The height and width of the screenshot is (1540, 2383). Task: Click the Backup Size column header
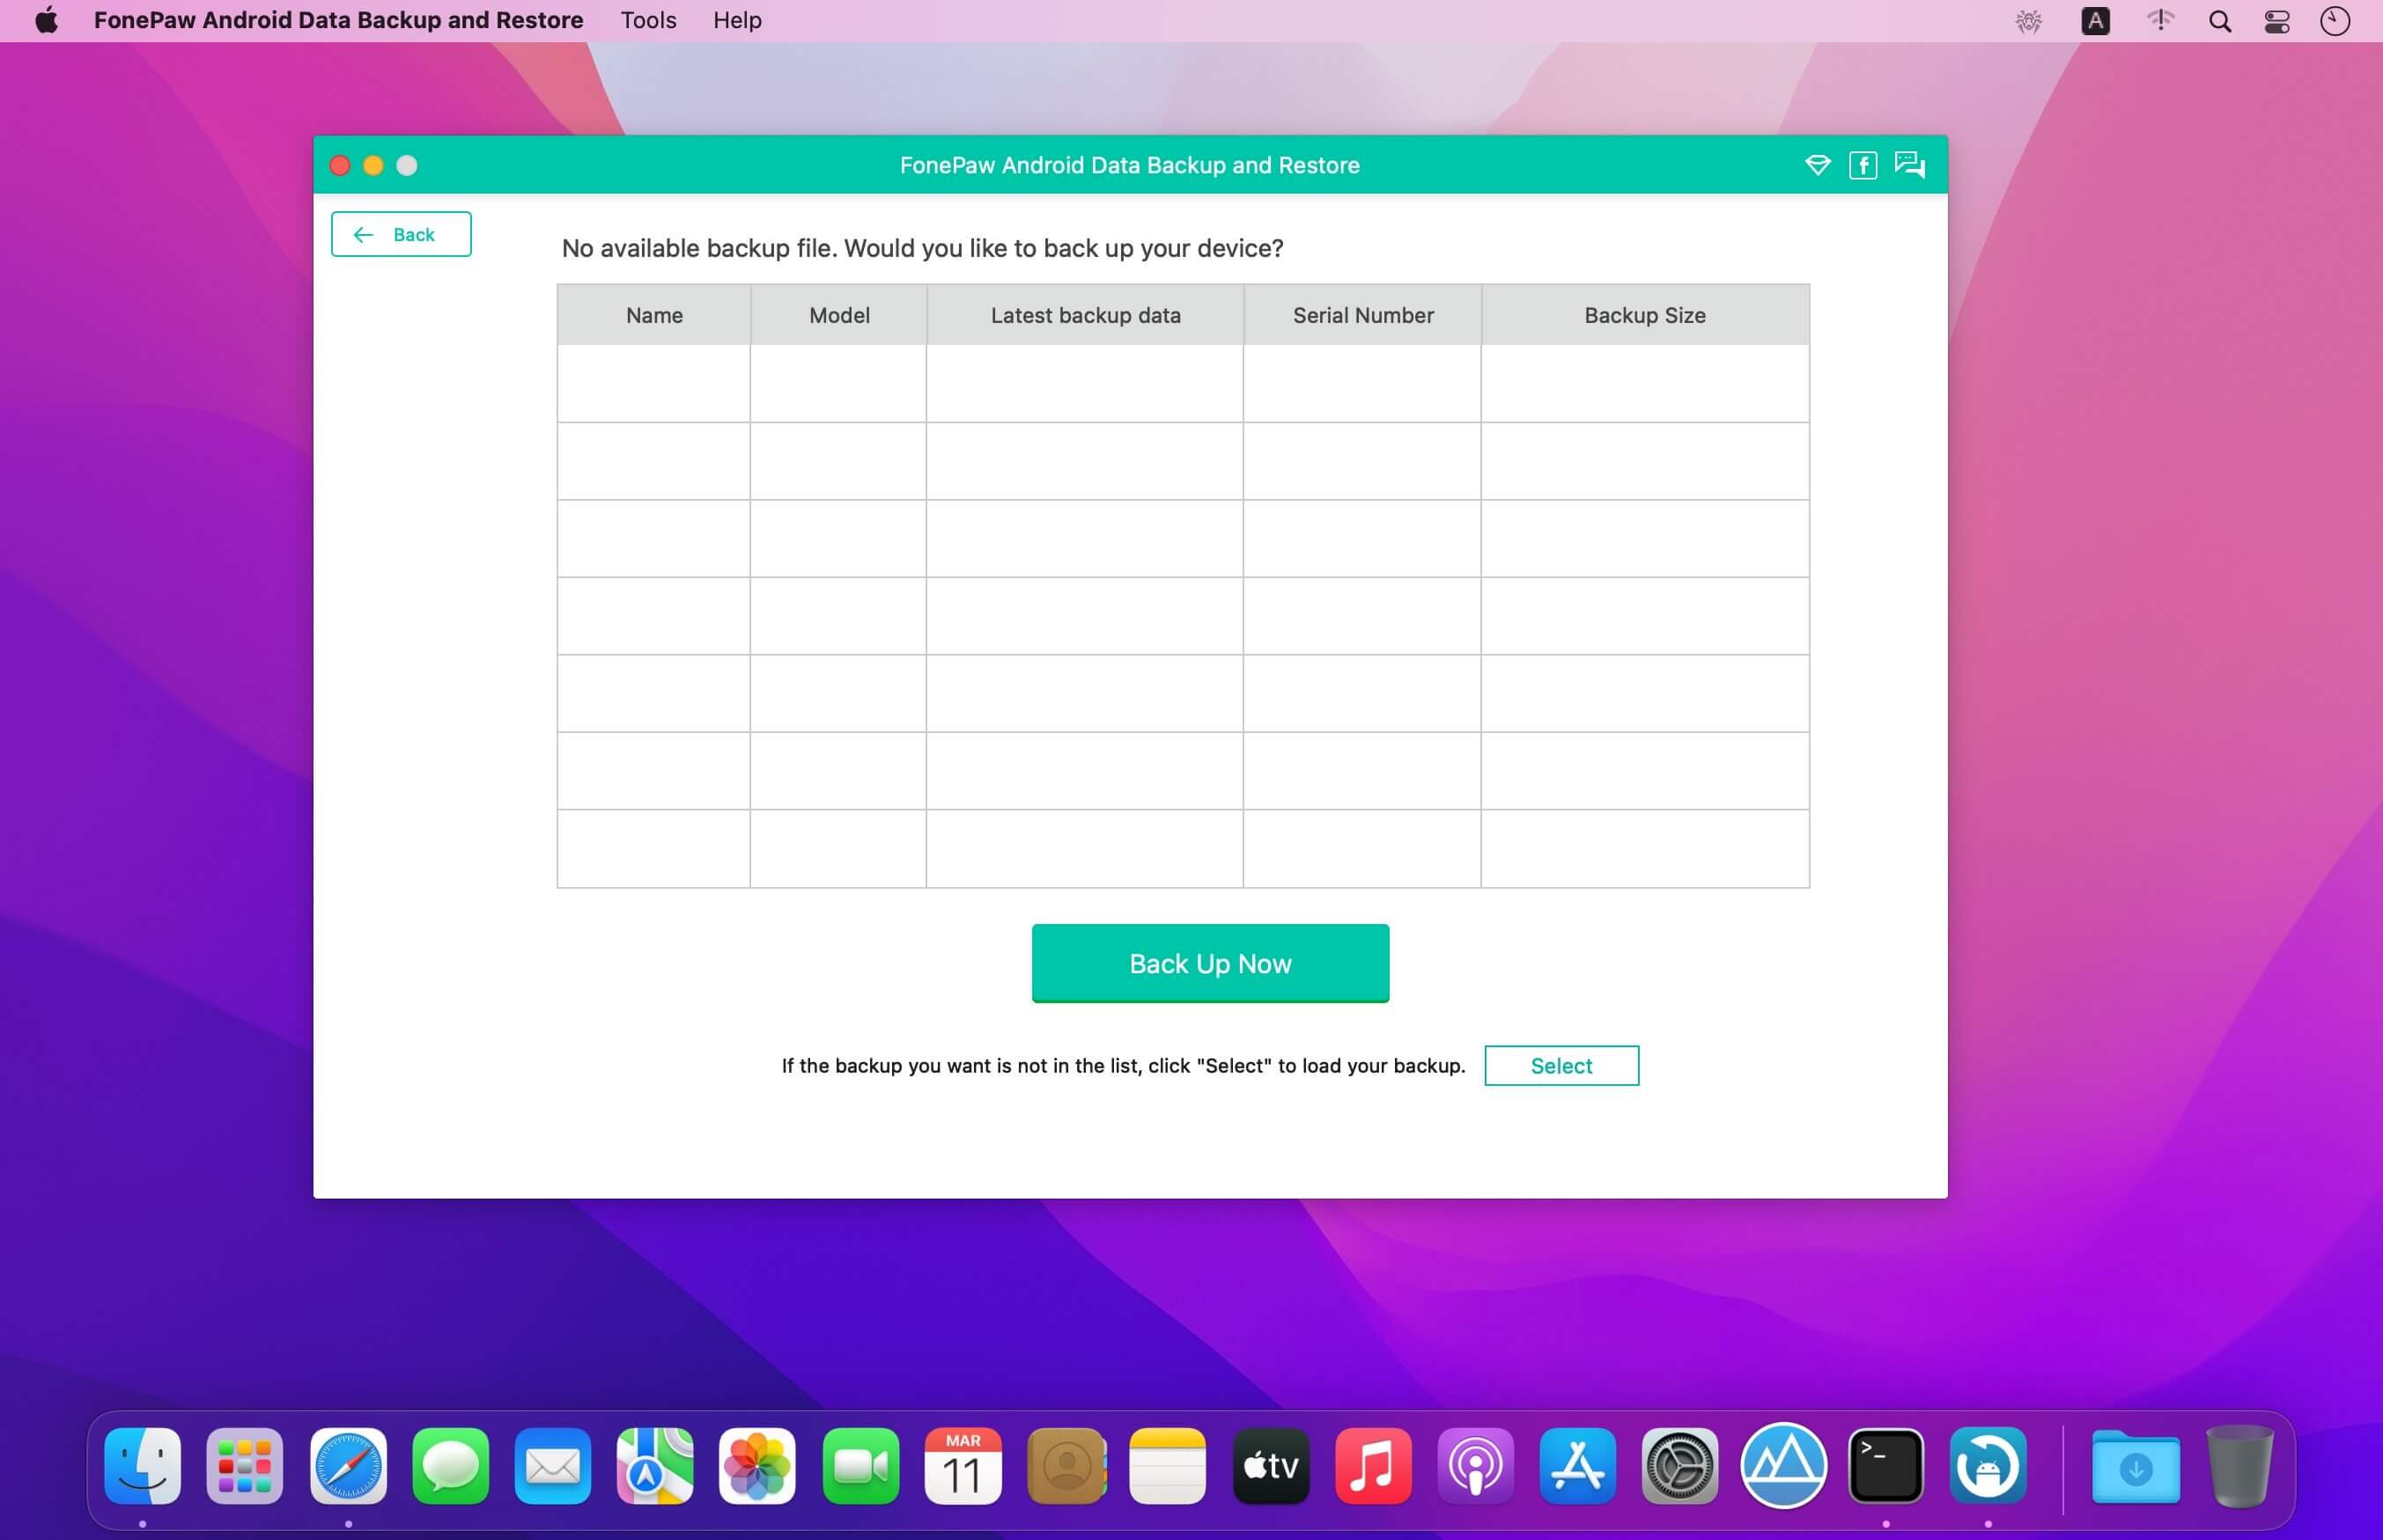[x=1645, y=315]
